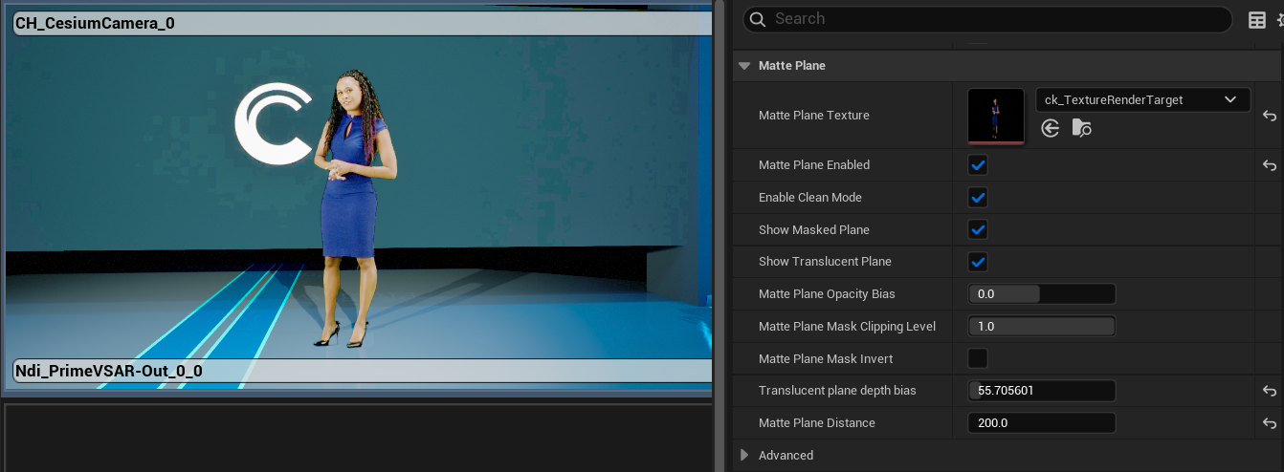Reset Matte Plane Enabled to default
The width and height of the screenshot is (1284, 472).
point(1270,165)
